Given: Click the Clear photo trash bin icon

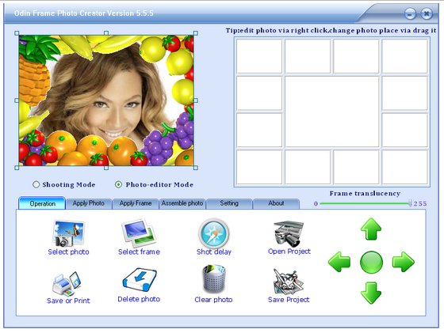Looking at the screenshot, I should coord(214,279).
